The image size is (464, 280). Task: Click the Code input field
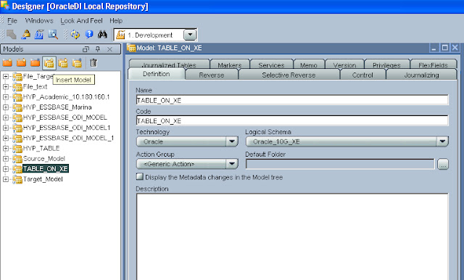pos(292,120)
